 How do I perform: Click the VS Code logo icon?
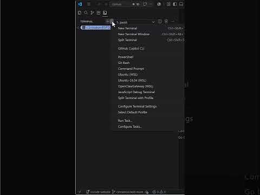80,4
